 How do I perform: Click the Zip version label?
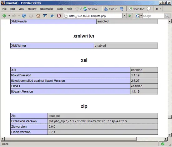tap(19, 127)
